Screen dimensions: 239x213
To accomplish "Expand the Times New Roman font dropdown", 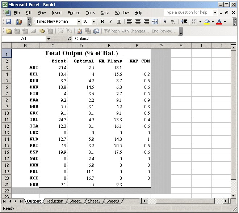I will coord(79,22).
